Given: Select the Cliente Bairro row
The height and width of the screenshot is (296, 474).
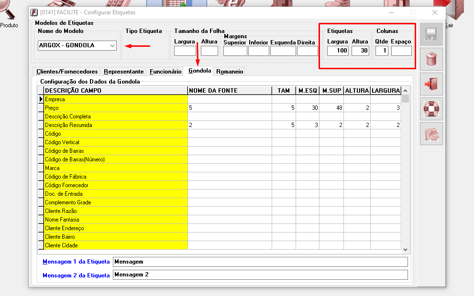Looking at the screenshot, I should click(220, 237).
